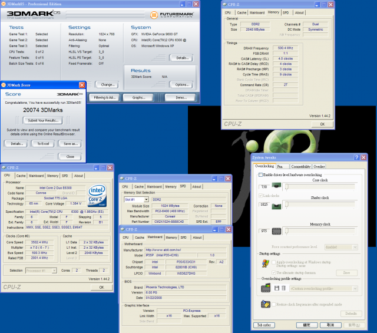Open About tab in CPU-Z Mainboard window
Viewport: 377px width, 333px height.
[x=197, y=238]
